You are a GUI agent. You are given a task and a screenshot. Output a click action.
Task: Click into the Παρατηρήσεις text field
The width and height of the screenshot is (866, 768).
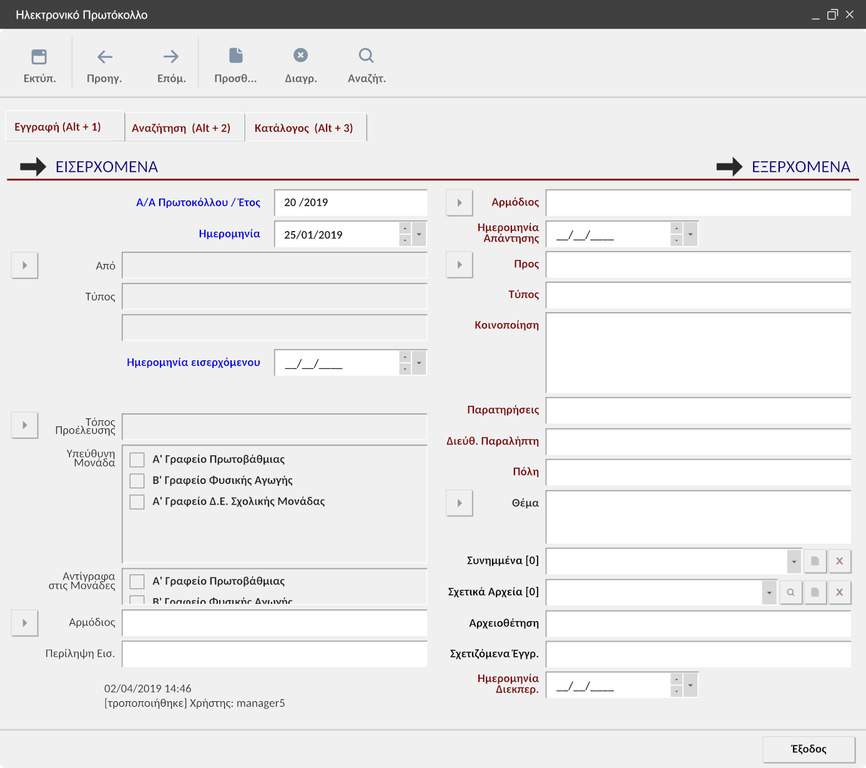698,411
